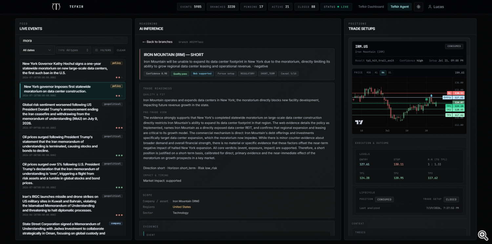Click the filters sliders icon
The image size is (492, 244).
tap(96, 50)
